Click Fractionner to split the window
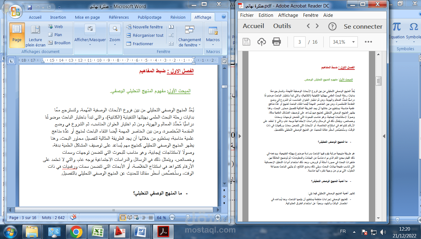This screenshot has height=239, width=421. pos(139,44)
